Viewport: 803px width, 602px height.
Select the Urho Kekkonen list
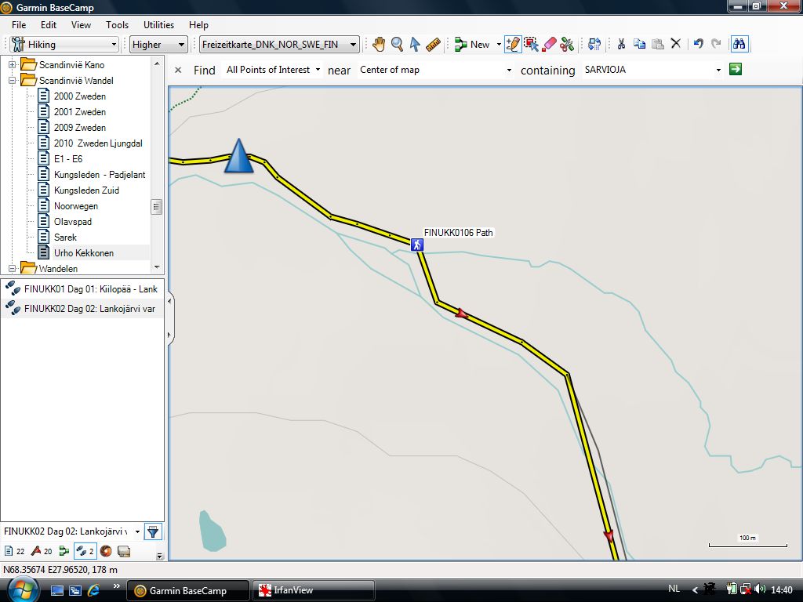(83, 253)
